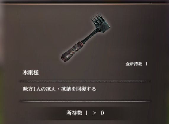Click the resulting quantity 0
The width and height of the screenshot is (169, 124).
coord(102,113)
